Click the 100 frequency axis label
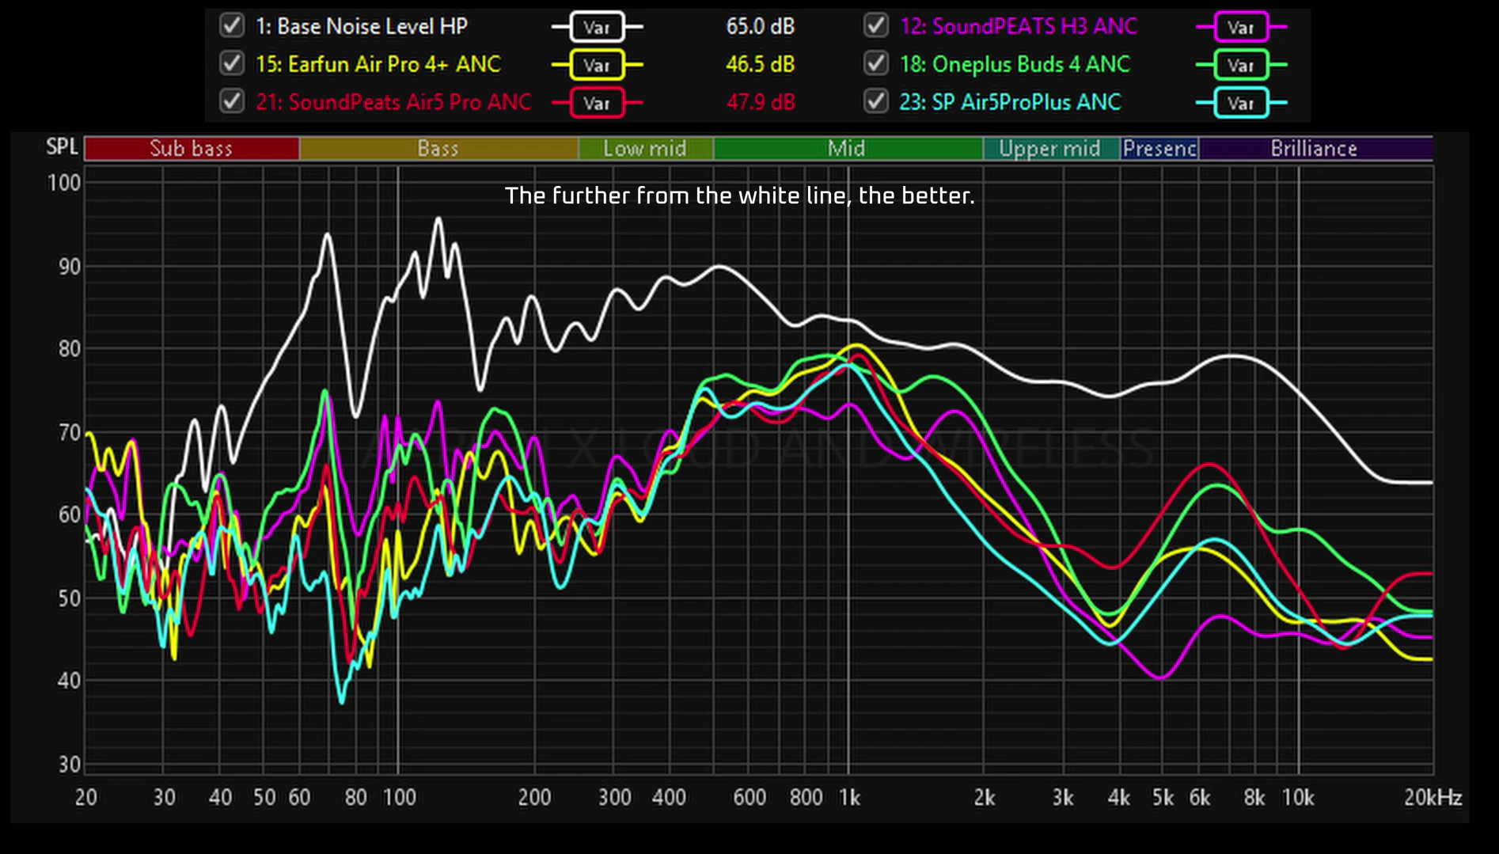The width and height of the screenshot is (1499, 854). click(399, 797)
